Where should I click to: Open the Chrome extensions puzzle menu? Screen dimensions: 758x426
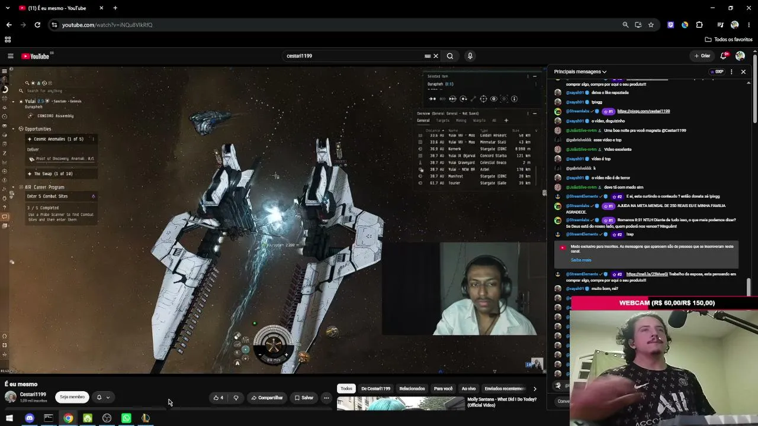pyautogui.click(x=699, y=25)
